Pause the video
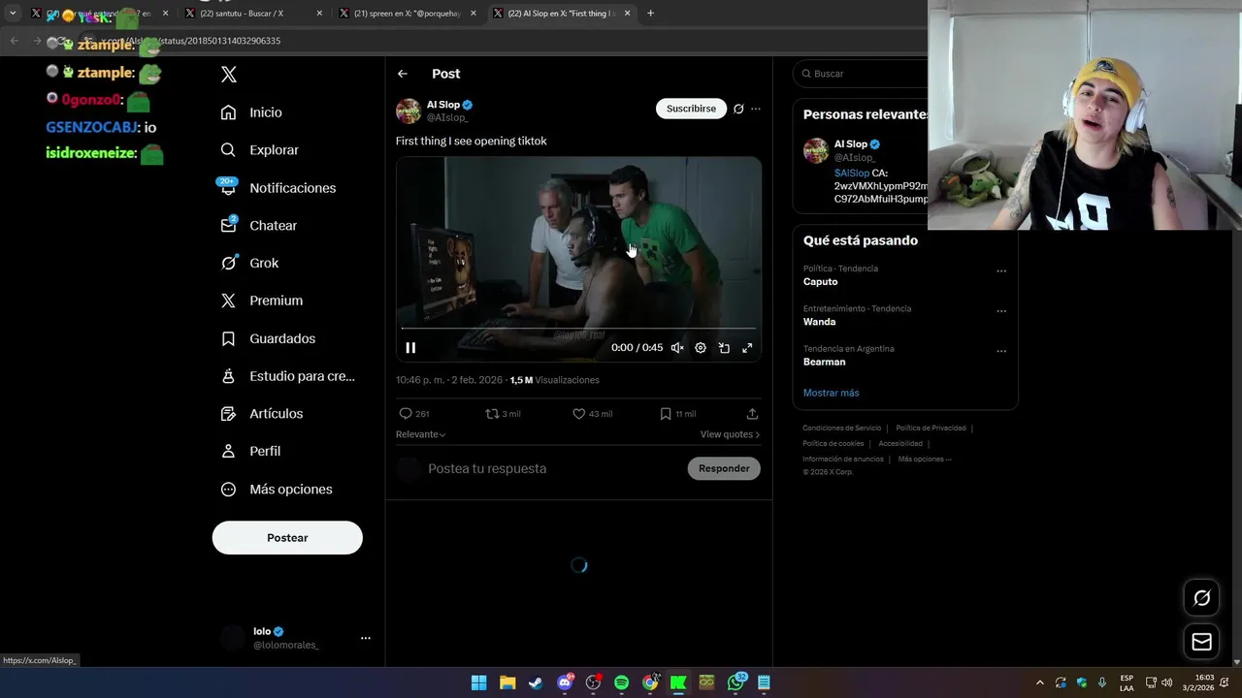Viewport: 1242px width, 698px height. [x=410, y=348]
